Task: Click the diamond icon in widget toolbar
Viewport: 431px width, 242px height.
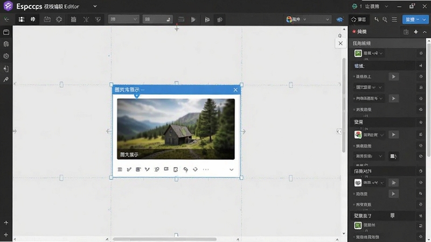Action: click(x=195, y=169)
